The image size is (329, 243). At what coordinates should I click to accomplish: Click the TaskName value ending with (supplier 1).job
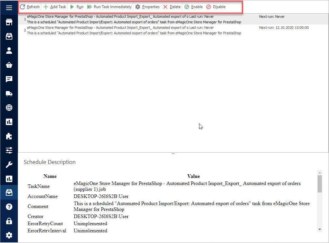pyautogui.click(x=187, y=186)
